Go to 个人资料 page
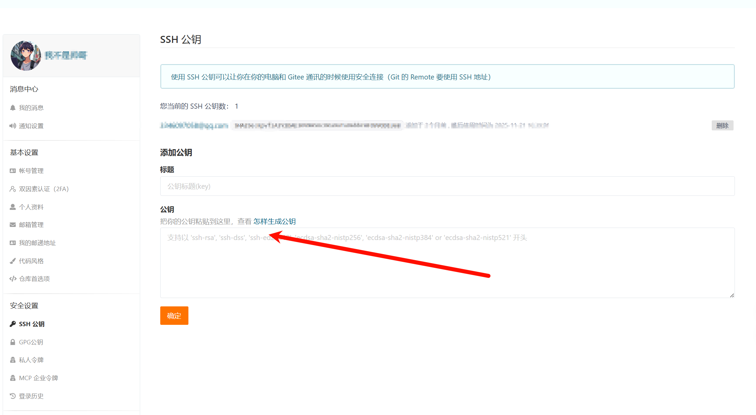This screenshot has width=756, height=415. [x=31, y=207]
